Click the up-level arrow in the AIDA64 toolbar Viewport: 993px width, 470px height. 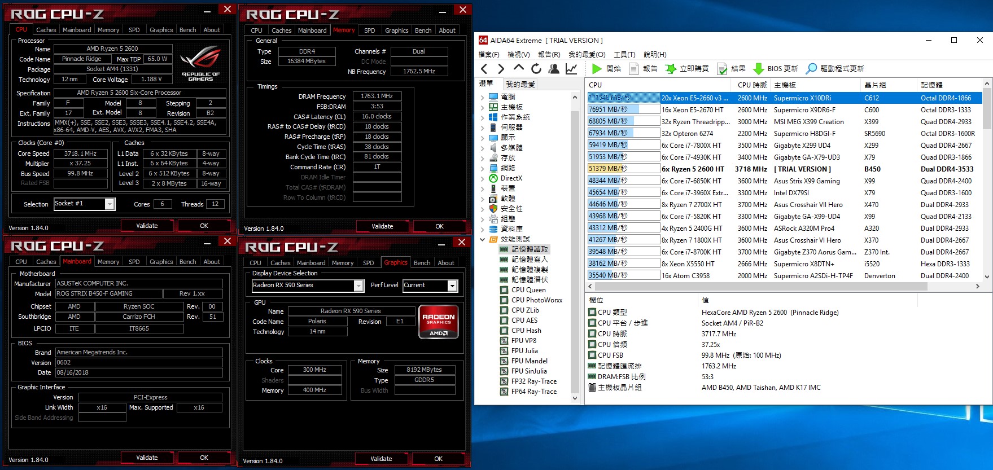click(x=519, y=68)
